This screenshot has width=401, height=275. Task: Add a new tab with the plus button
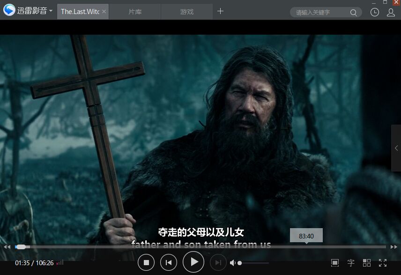coord(220,11)
